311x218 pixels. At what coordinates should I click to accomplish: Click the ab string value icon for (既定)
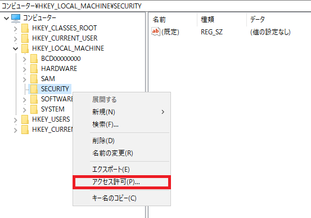click(156, 32)
